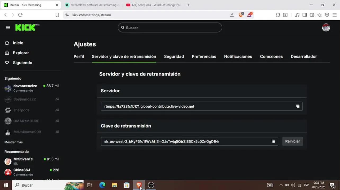
Task: Open a new browser tab
Action: [x=189, y=5]
